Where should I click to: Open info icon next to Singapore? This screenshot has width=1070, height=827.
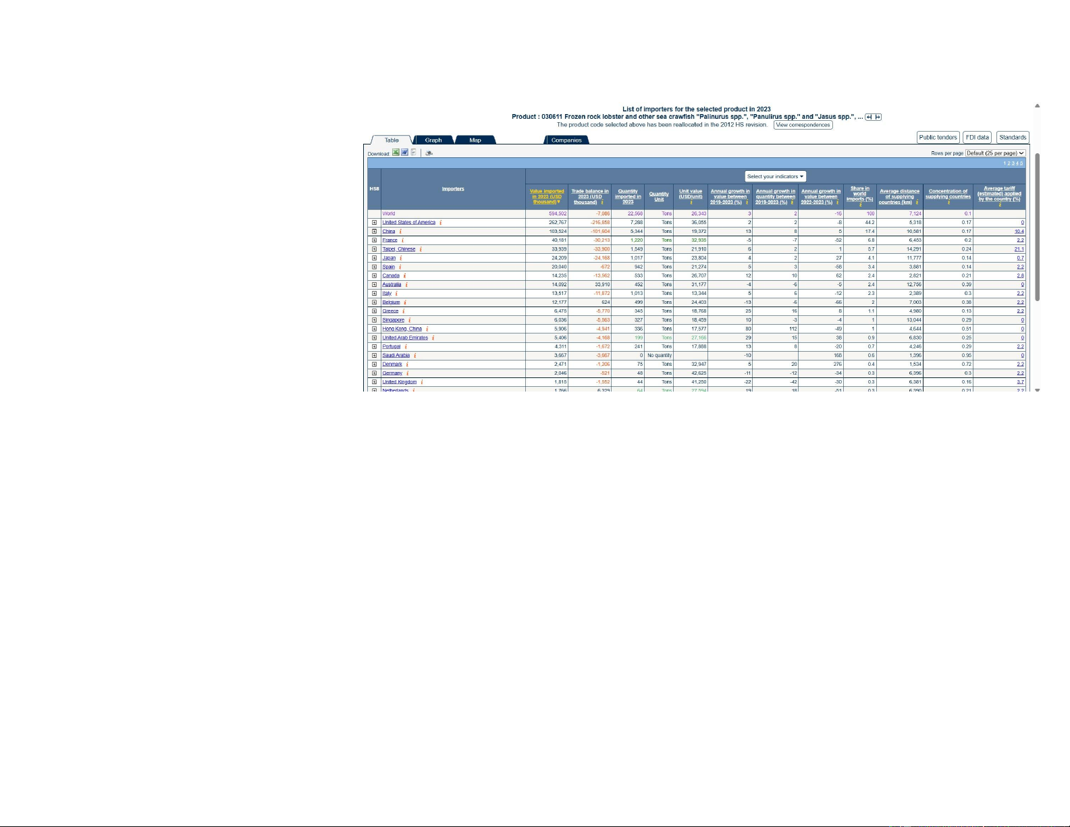point(409,320)
